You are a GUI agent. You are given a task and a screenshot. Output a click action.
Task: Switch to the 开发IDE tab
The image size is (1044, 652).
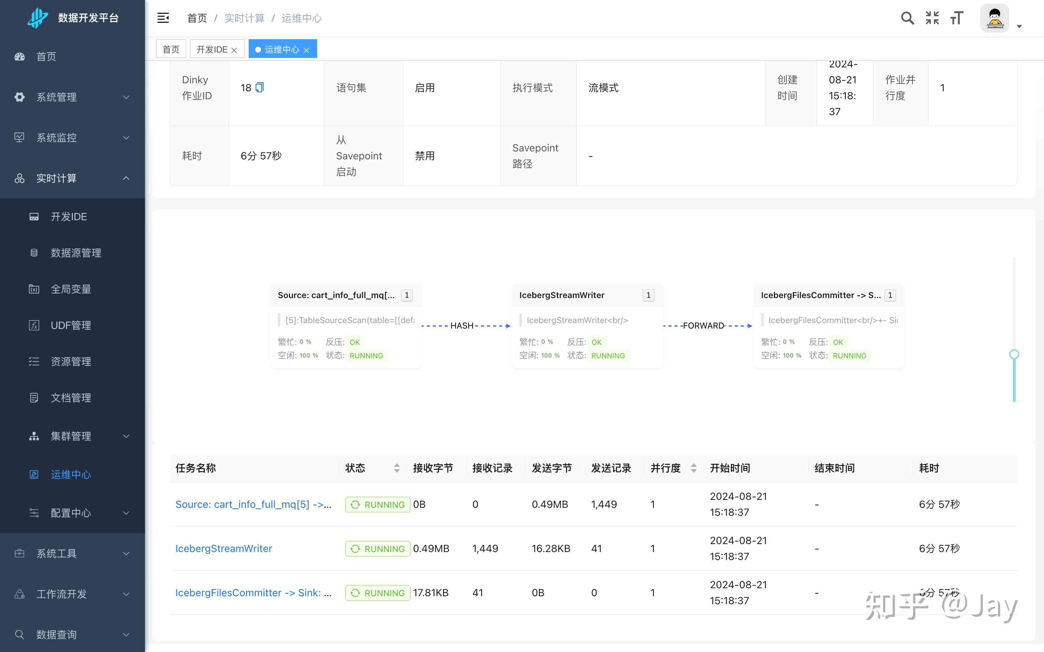[x=212, y=49]
